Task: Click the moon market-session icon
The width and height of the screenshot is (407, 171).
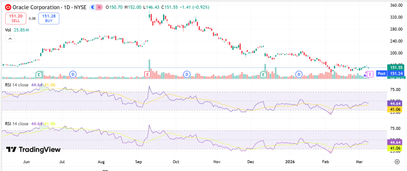Action: click(92, 7)
